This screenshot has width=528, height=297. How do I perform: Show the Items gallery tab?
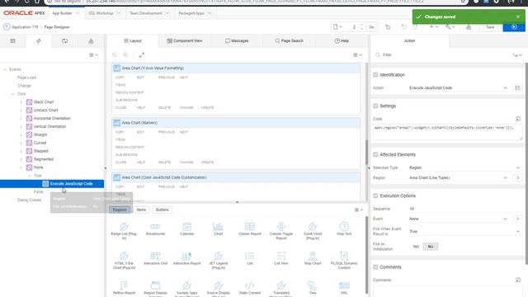tap(141, 210)
